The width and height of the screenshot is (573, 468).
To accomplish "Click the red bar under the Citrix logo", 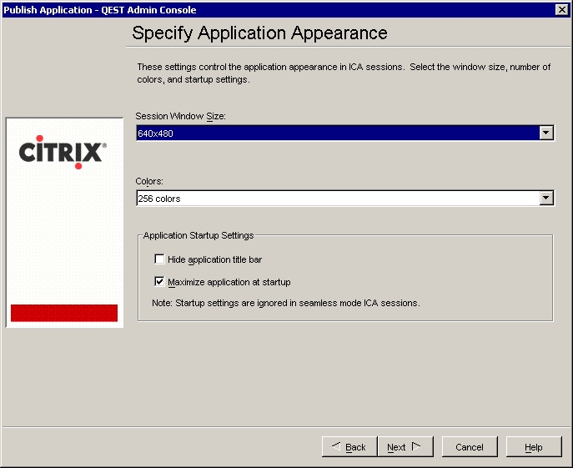I will [64, 313].
